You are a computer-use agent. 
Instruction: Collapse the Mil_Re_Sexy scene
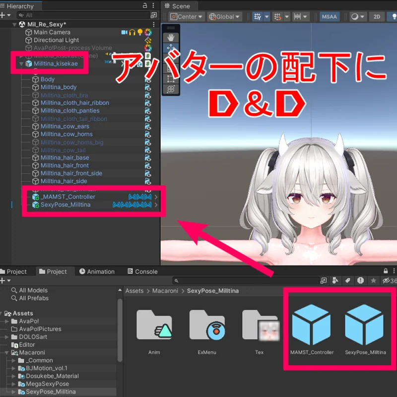tap(14, 24)
